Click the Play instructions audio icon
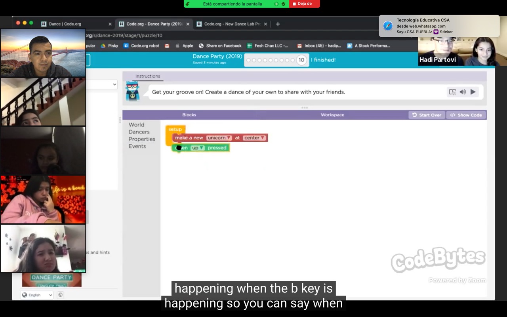Screen dimensions: 507x317 tap(473, 92)
